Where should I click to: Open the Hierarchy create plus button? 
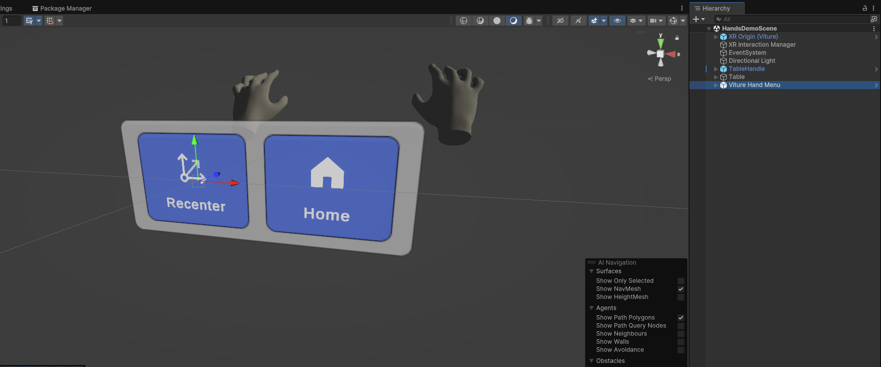pos(699,19)
